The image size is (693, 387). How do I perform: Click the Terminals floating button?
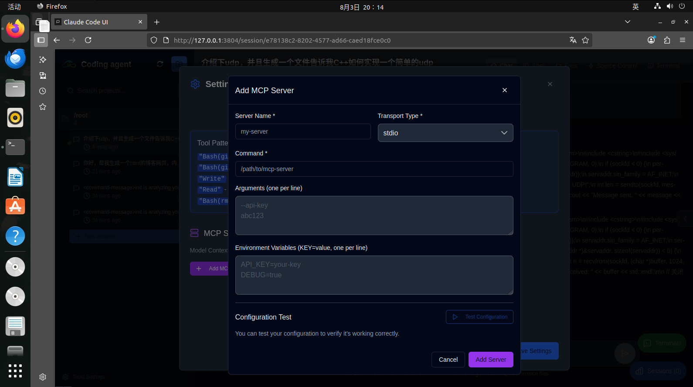click(662, 343)
